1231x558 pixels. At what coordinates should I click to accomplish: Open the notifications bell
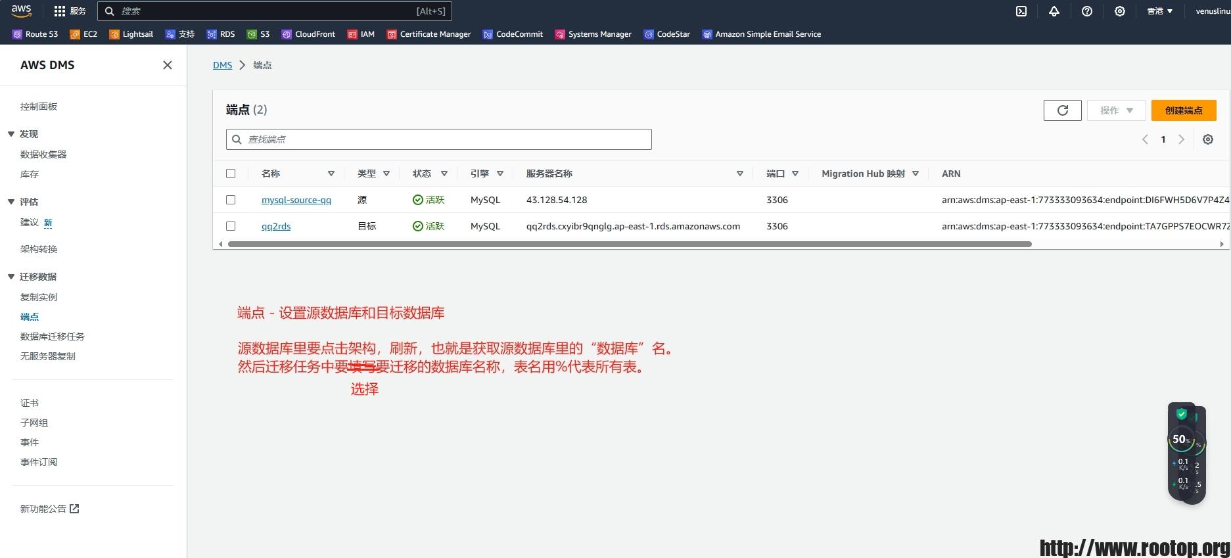click(x=1054, y=11)
